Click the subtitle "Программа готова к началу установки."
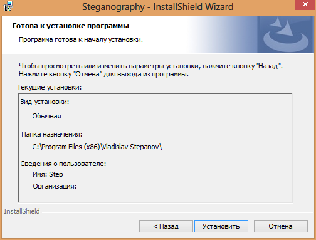The image size is (316, 240). pyautogui.click(x=81, y=39)
